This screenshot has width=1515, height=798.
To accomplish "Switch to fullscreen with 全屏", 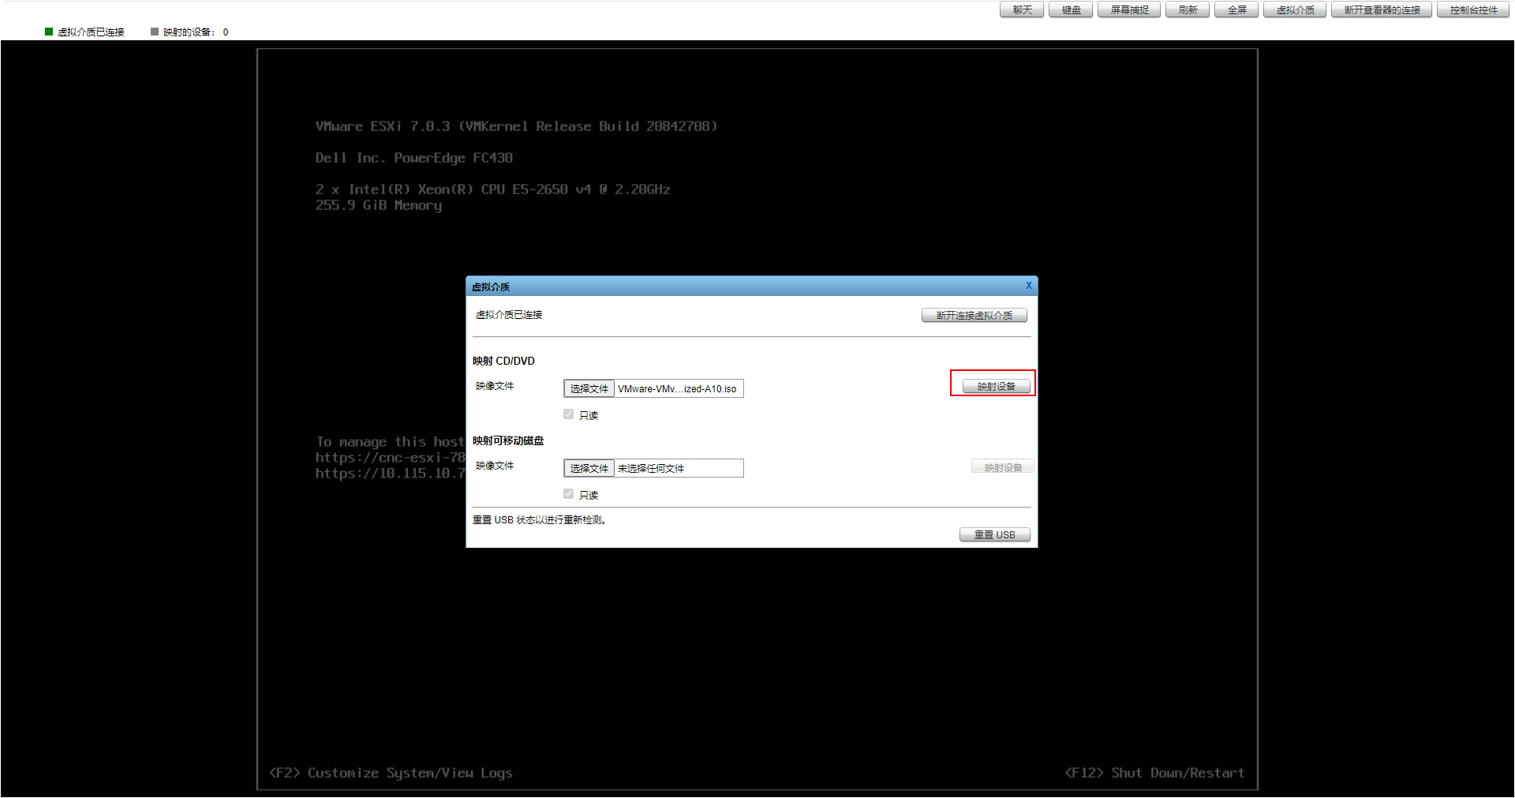I will click(1236, 9).
